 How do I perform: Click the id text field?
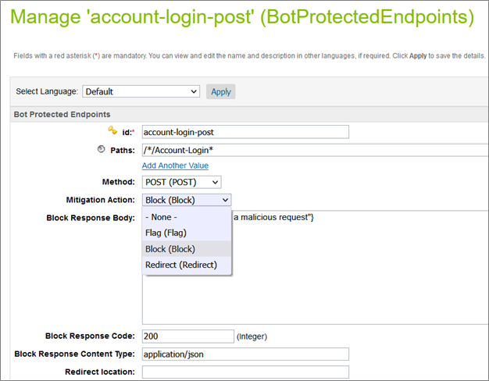tap(245, 132)
